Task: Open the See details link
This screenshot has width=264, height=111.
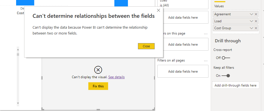Action: (x=116, y=77)
